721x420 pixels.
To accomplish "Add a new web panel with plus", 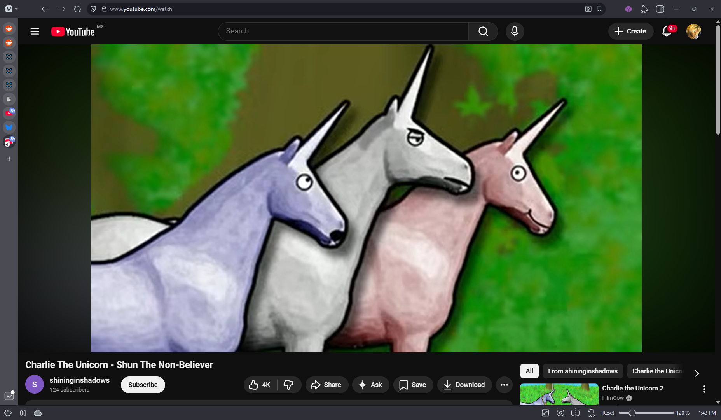I will pyautogui.click(x=9, y=159).
